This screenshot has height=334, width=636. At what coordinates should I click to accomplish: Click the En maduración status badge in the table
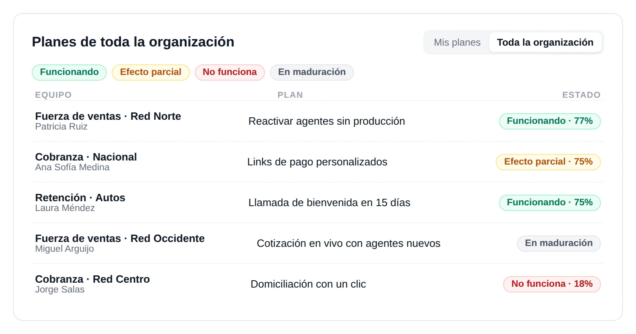(x=559, y=243)
